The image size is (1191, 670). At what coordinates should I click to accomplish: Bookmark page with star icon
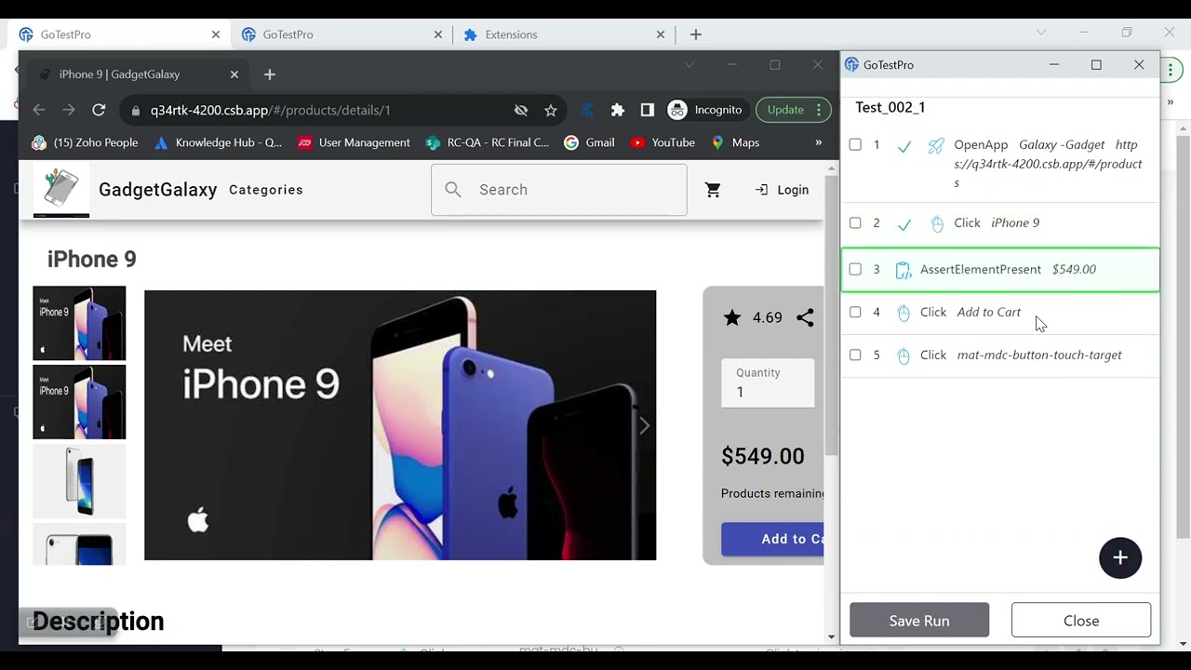pyautogui.click(x=551, y=110)
